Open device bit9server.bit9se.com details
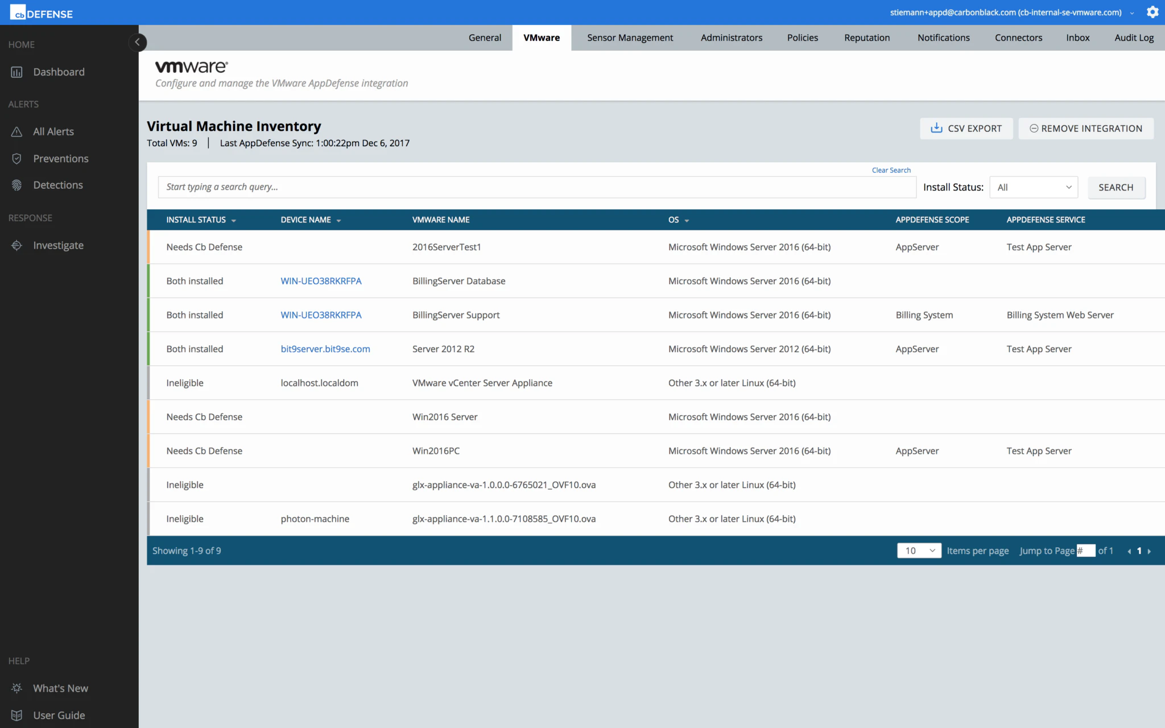This screenshot has height=728, width=1165. pos(325,349)
